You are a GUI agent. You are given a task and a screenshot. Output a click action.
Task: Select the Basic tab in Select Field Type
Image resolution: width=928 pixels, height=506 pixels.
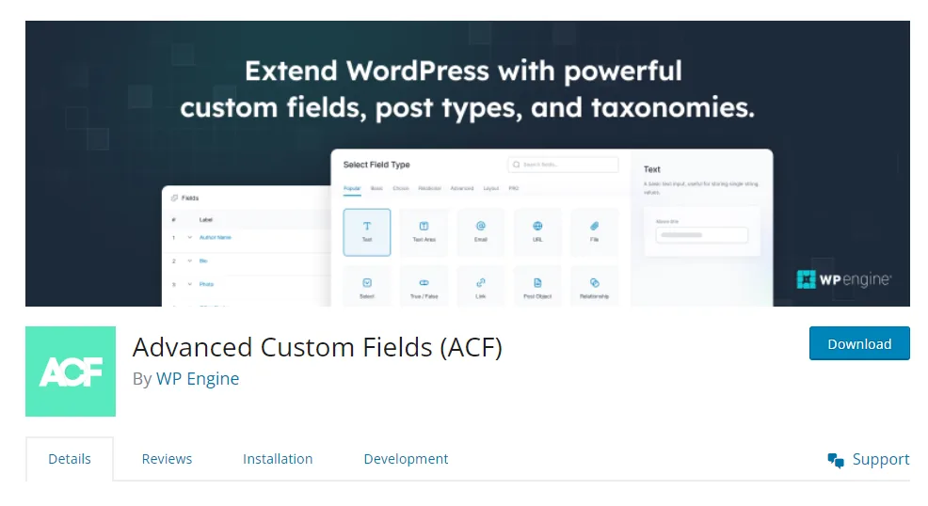[377, 188]
